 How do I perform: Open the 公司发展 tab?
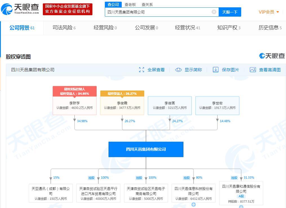click(x=147, y=28)
